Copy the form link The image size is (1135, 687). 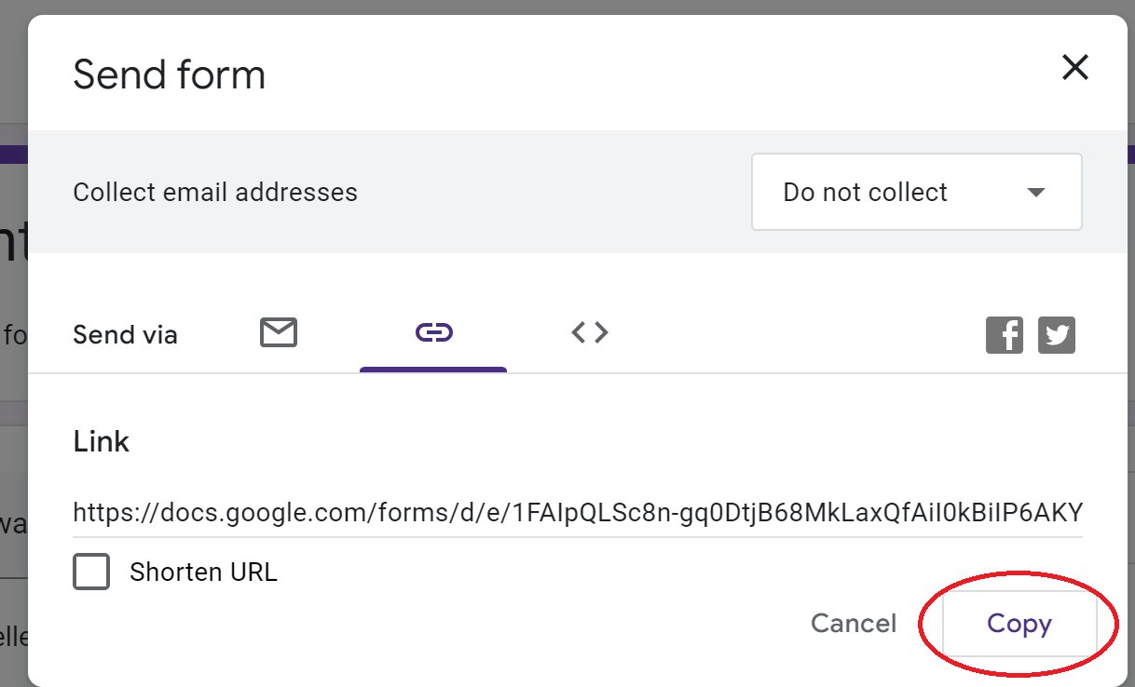point(1019,624)
